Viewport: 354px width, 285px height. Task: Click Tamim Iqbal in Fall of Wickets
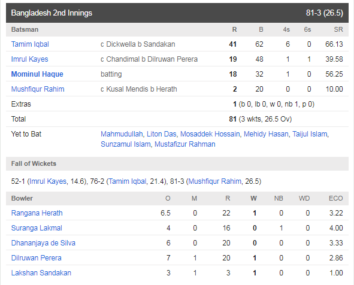(x=128, y=181)
